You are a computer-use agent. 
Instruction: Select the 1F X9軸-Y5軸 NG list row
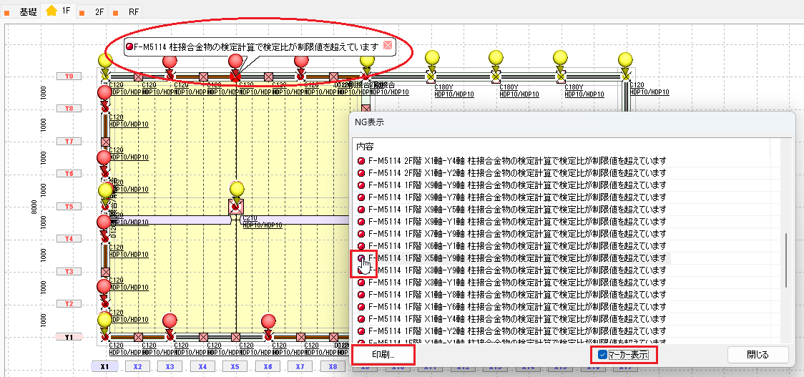point(516,209)
